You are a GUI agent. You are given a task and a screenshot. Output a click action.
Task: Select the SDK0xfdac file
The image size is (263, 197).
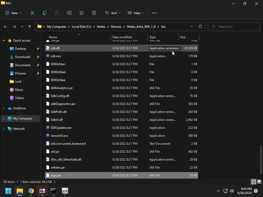pos(121,64)
